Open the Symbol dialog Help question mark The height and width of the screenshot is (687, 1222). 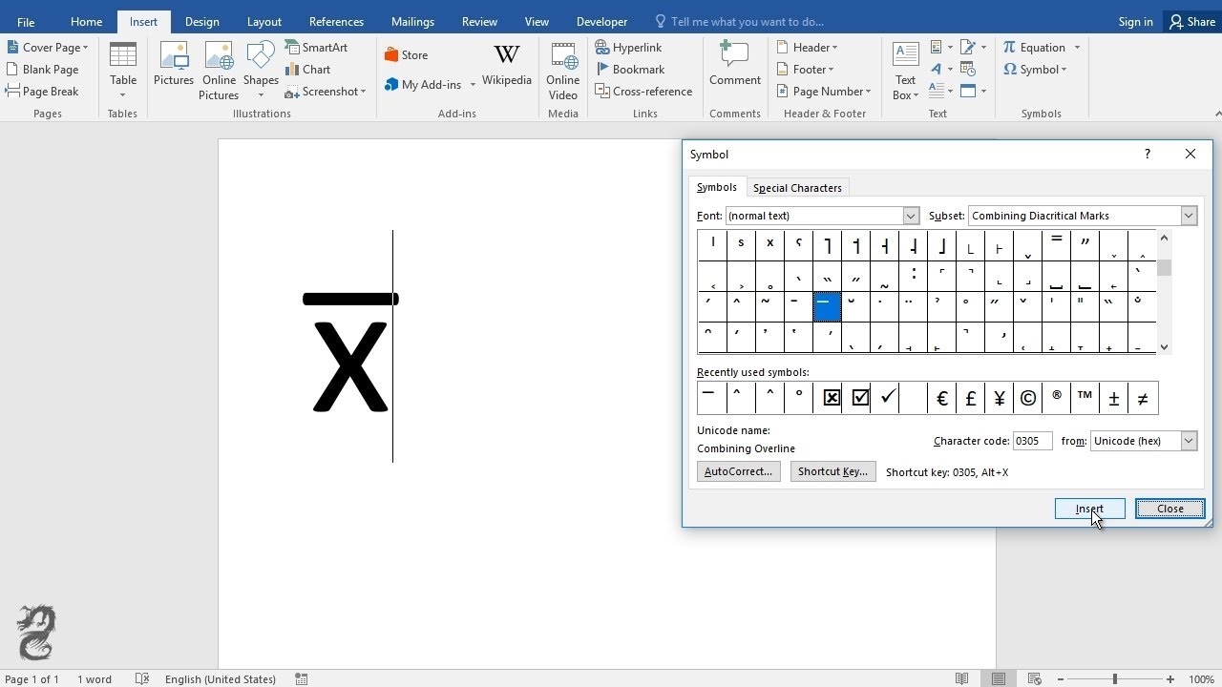point(1148,154)
